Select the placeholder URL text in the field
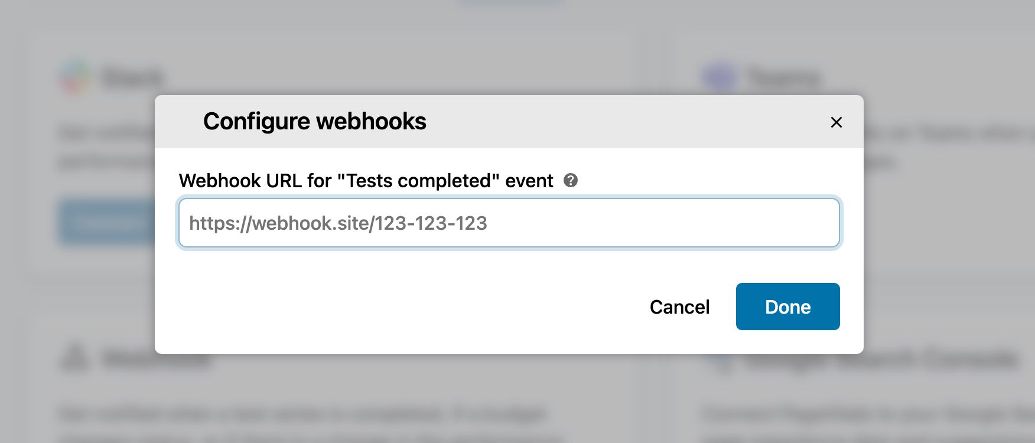Image resolution: width=1035 pixels, height=443 pixels. tap(338, 223)
